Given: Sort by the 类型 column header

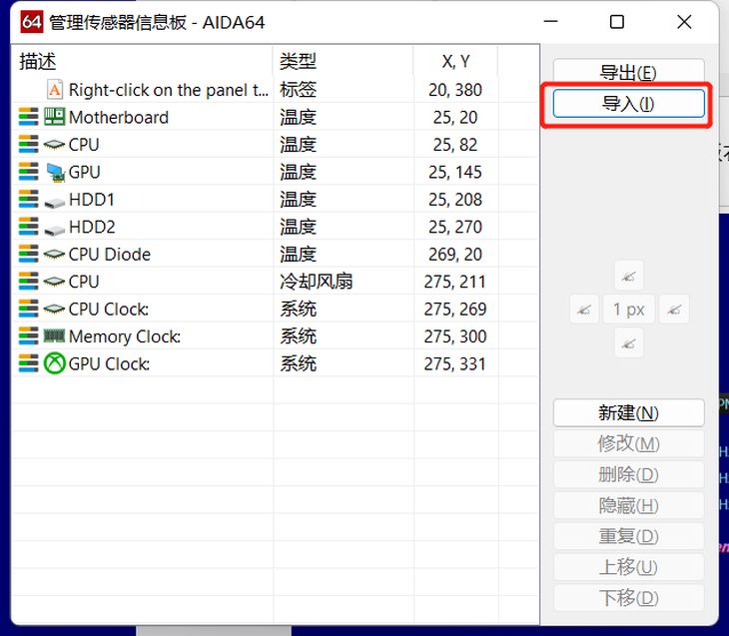Looking at the screenshot, I should [344, 61].
